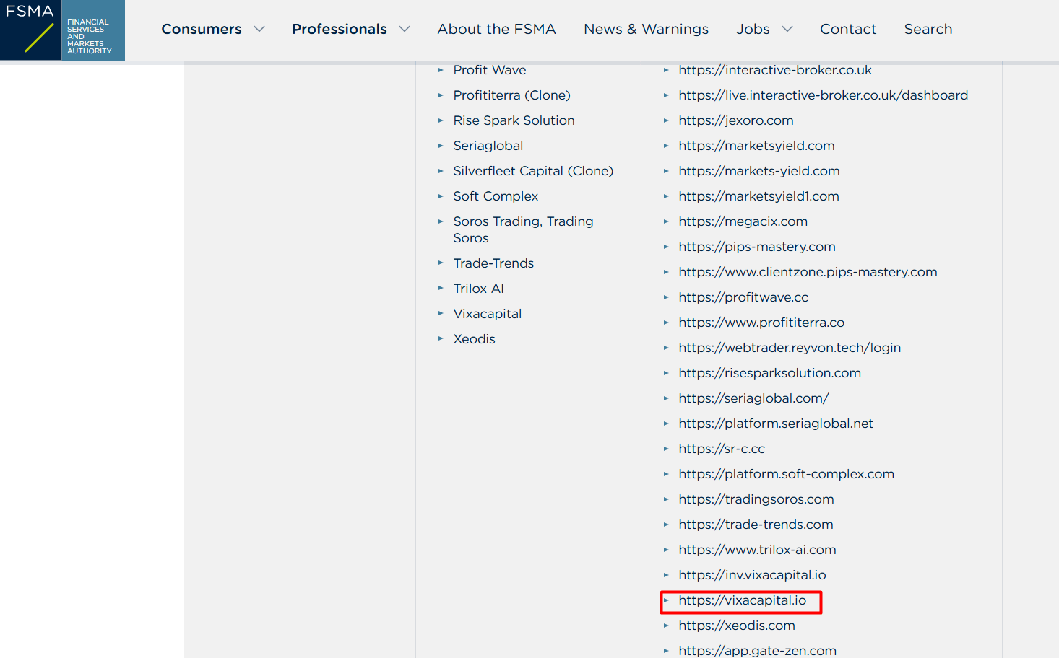Image resolution: width=1059 pixels, height=658 pixels.
Task: Expand the Jobs menu chevron
Action: click(787, 29)
